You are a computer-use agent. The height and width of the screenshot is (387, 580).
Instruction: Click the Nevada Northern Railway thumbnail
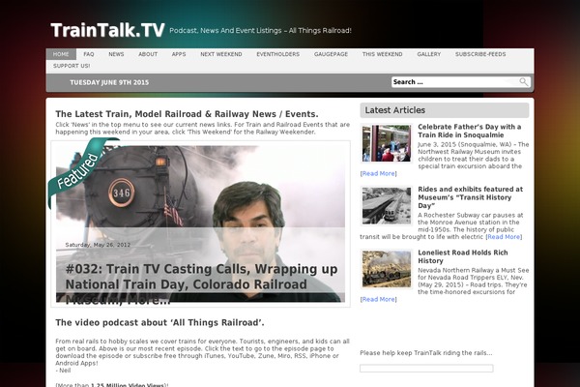(386, 269)
